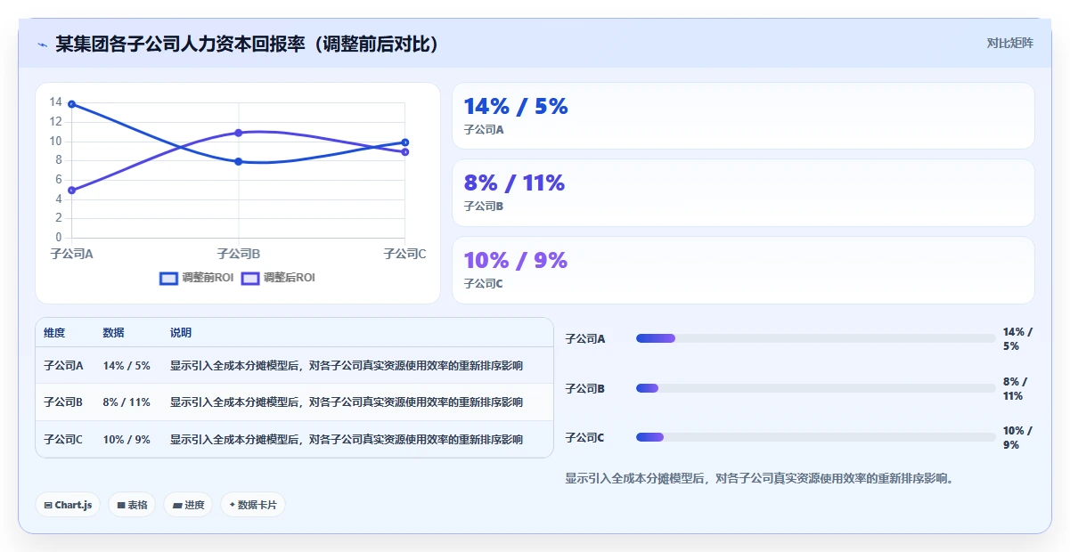The image size is (1070, 552).
Task: Select the 10% / 9% 子公司C data card
Action: coord(743,270)
